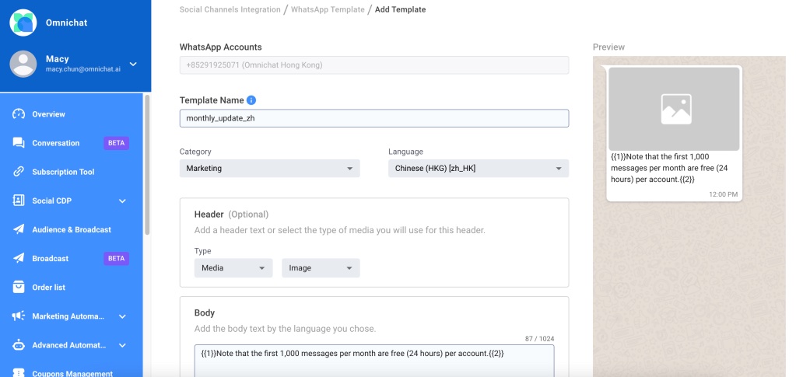Go to WhatsApp Template breadcrumb

(328, 10)
